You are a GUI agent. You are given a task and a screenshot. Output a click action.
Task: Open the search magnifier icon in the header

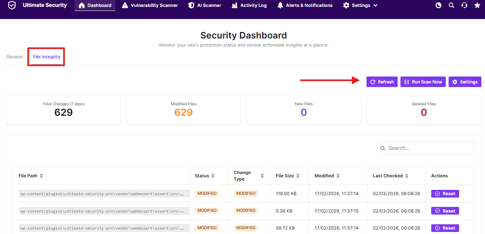(451, 5)
